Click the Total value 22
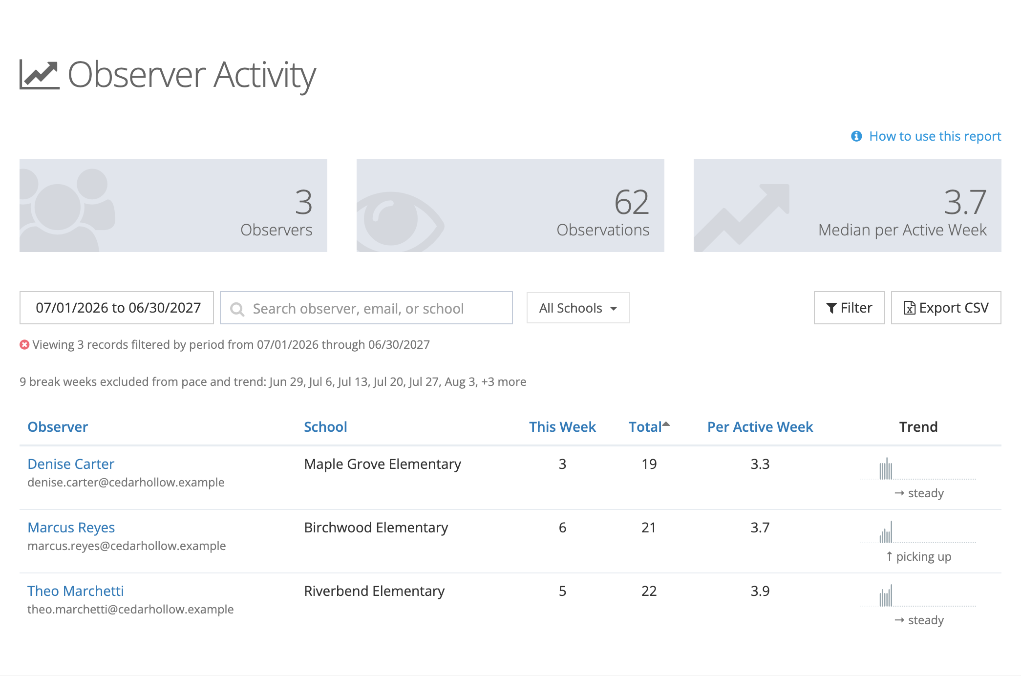Image resolution: width=1021 pixels, height=676 pixels. coord(649,591)
